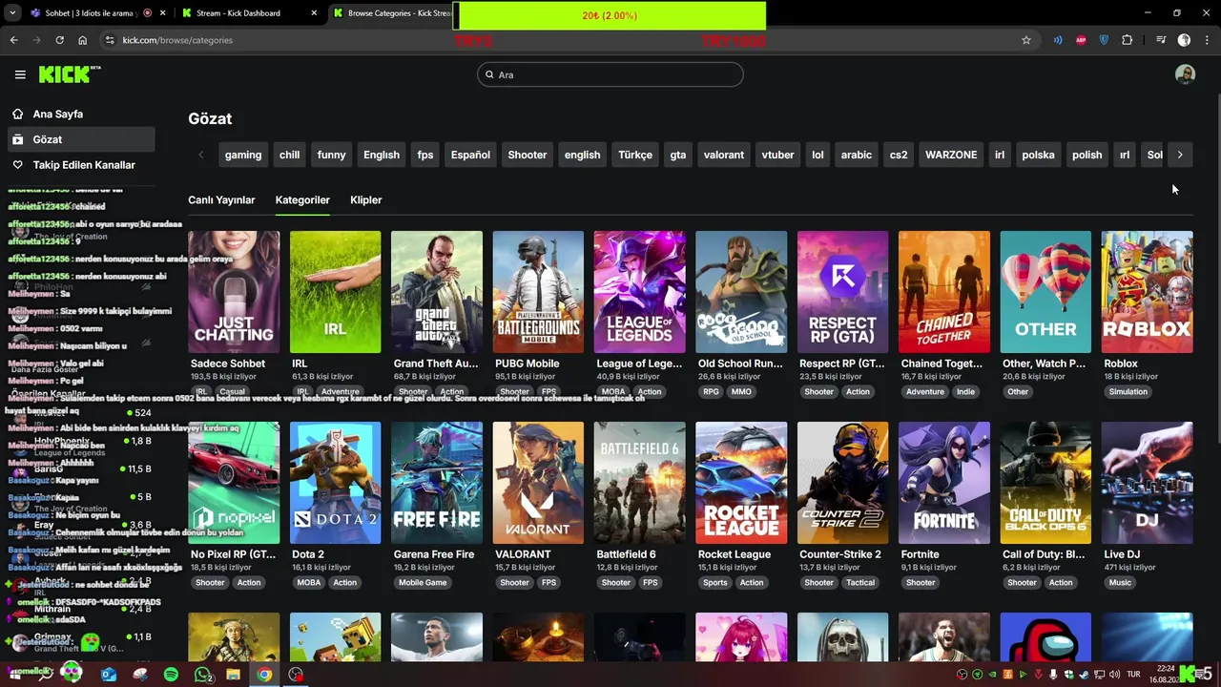Screen dimensions: 1221x687
Task: Open the Live DJ category thumbnail
Action: [x=1147, y=483]
